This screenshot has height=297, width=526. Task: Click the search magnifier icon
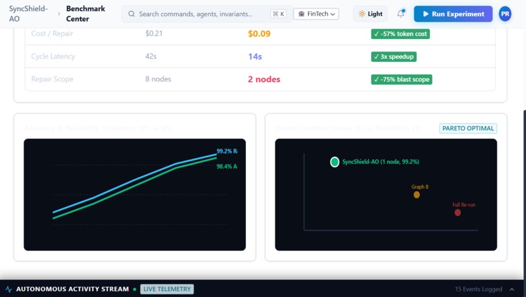(132, 14)
